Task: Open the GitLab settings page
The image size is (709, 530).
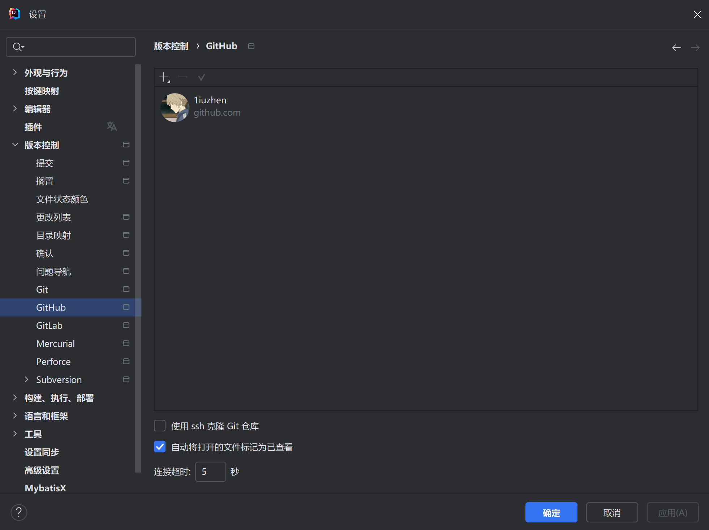Action: click(50, 326)
